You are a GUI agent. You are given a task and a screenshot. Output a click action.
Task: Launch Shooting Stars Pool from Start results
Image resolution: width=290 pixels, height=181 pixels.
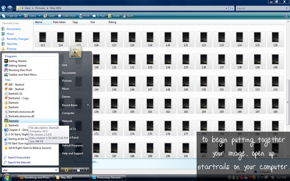(x=18, y=70)
